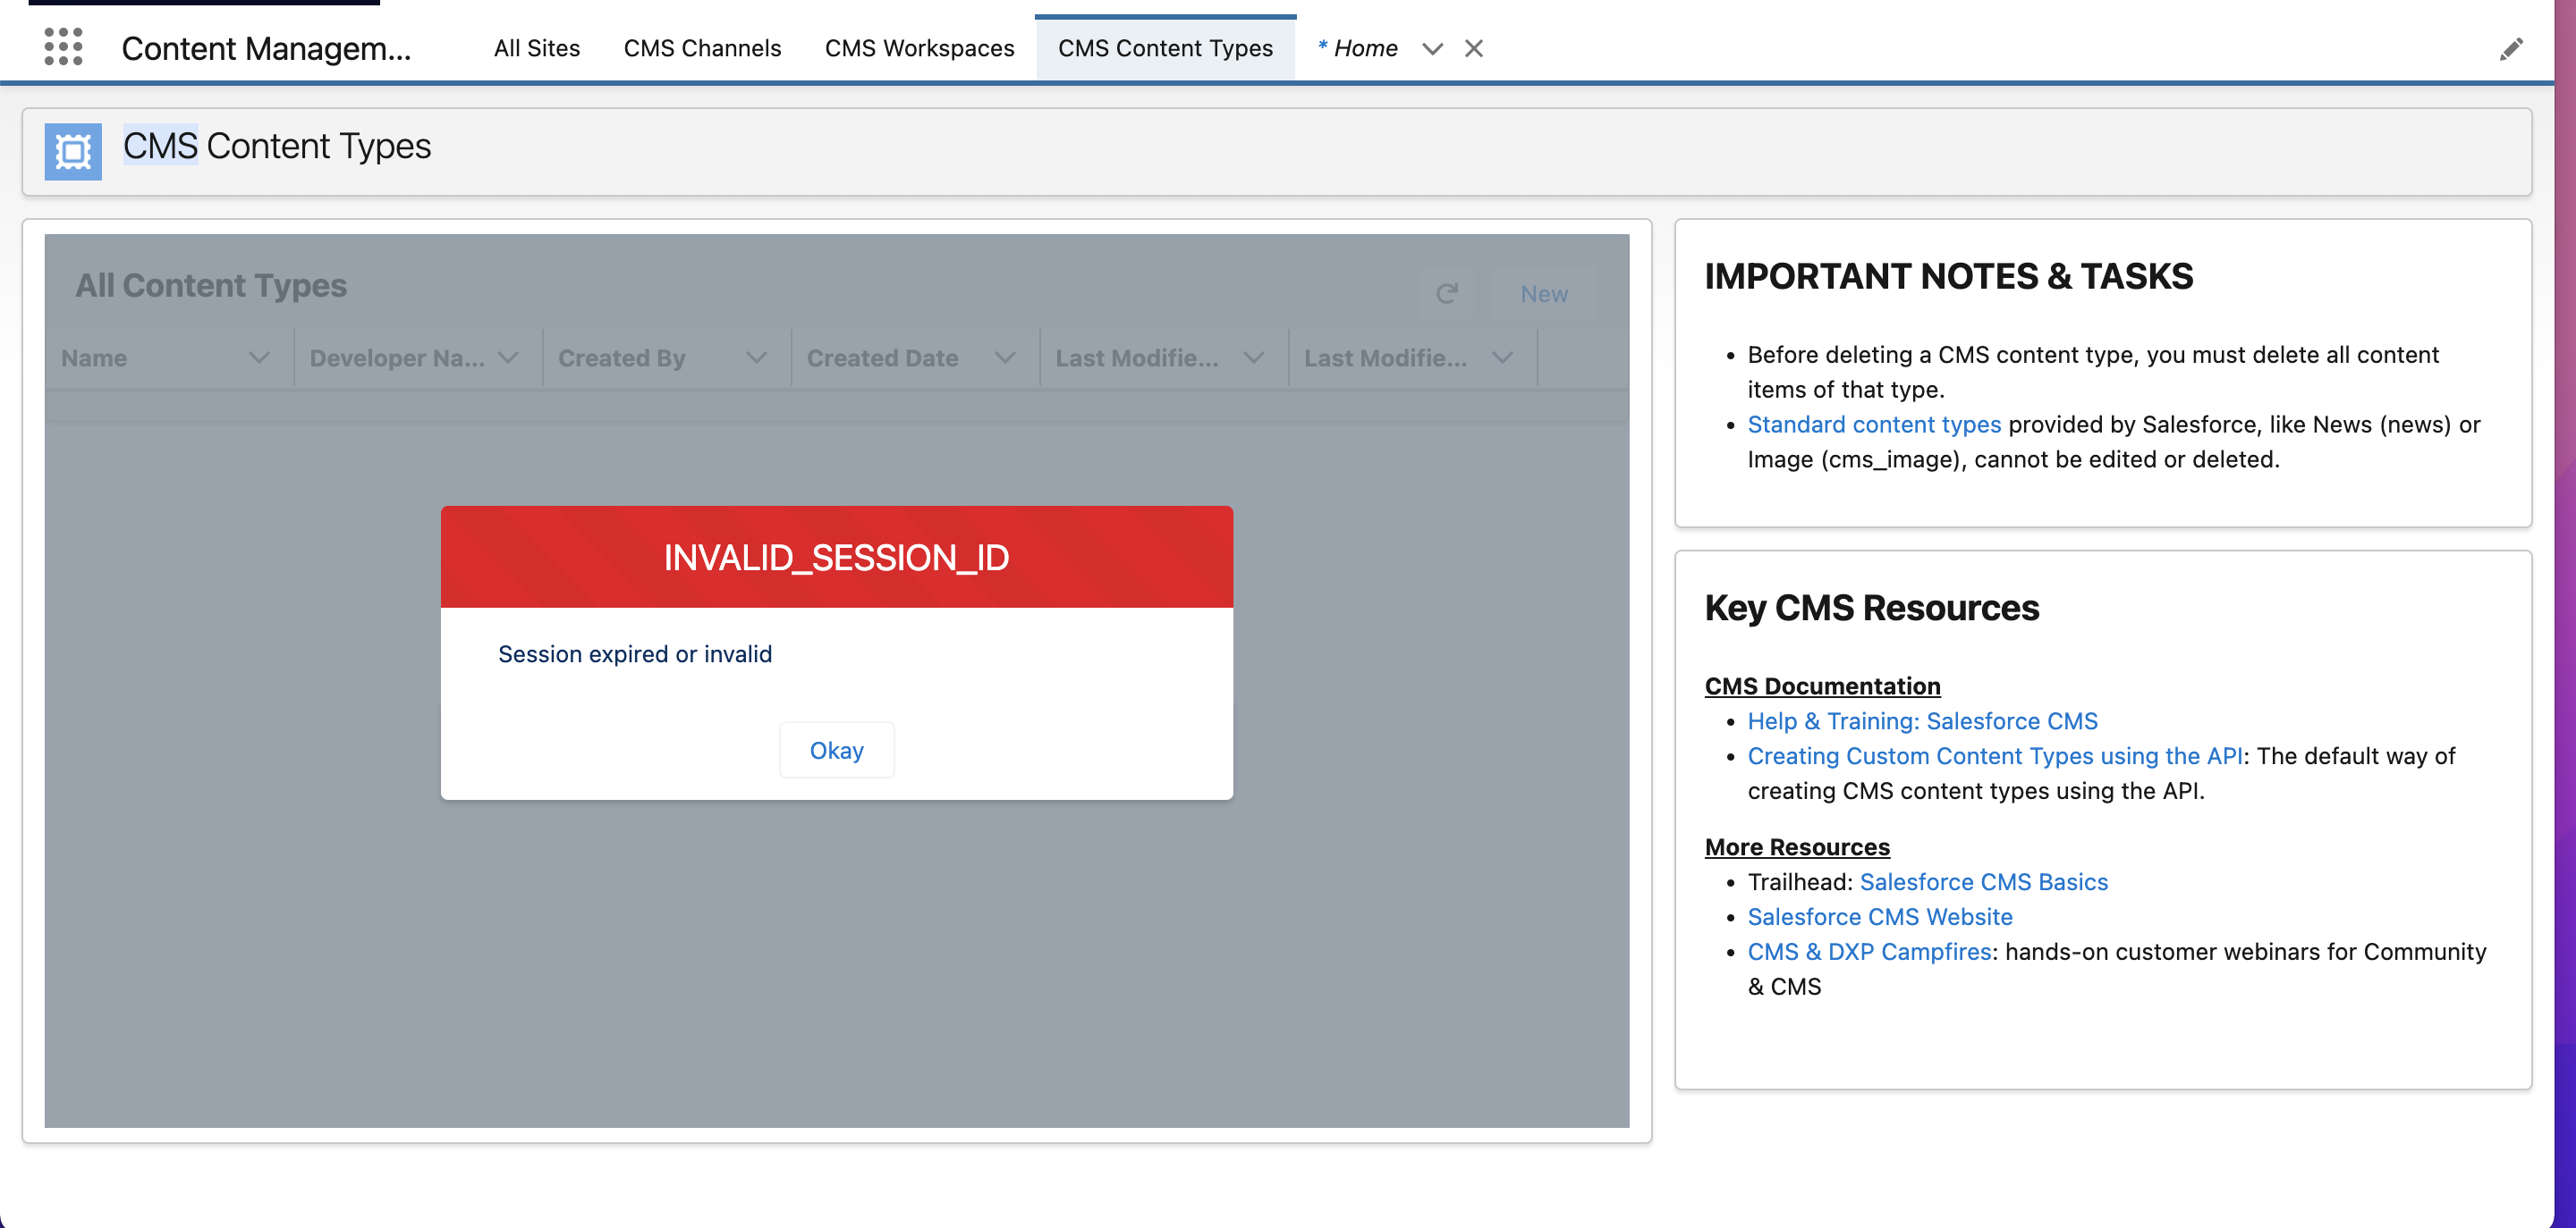Click the pencil edit navigation icon
Image resolution: width=2576 pixels, height=1228 pixels.
(2510, 49)
